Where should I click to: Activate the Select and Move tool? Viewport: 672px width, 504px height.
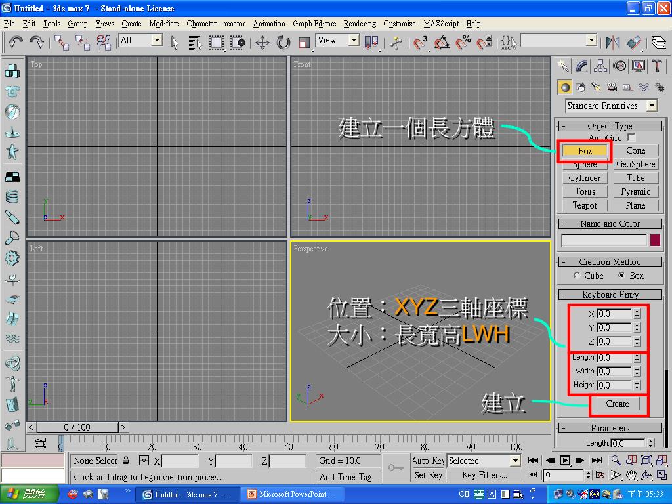[x=262, y=43]
